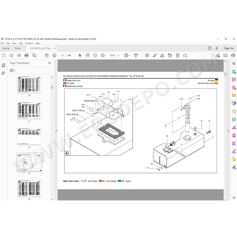This screenshot has height=237, width=237.
Task: Open the fit page options tool
Action: 127,56
